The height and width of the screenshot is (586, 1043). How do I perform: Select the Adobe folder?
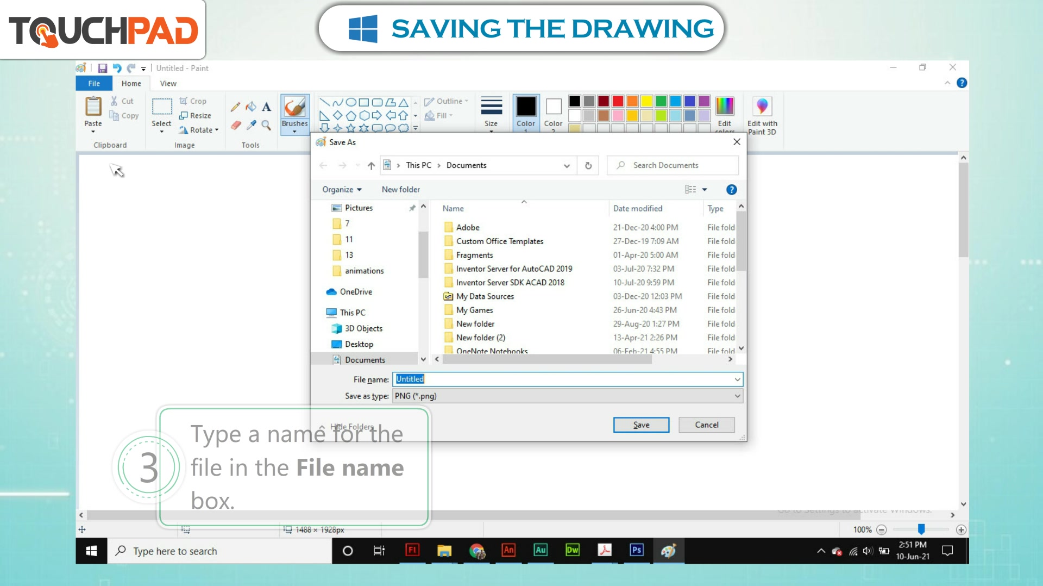[468, 228]
